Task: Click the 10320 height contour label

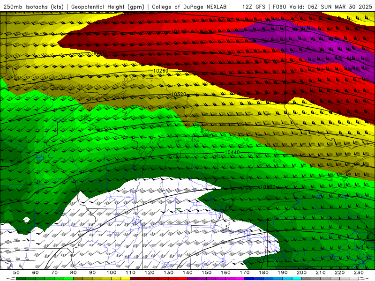Action: pyautogui.click(x=179, y=94)
